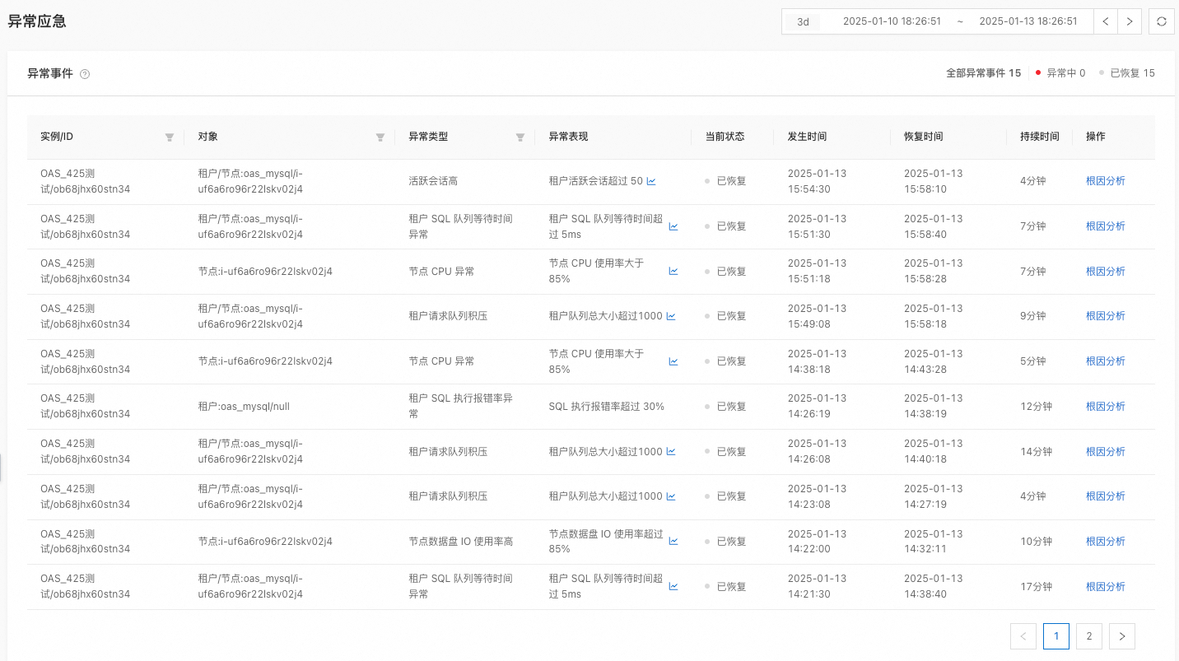Open chart icon for 节点数据盘 IO 使用率超过 85%
The width and height of the screenshot is (1179, 661).
point(673,542)
